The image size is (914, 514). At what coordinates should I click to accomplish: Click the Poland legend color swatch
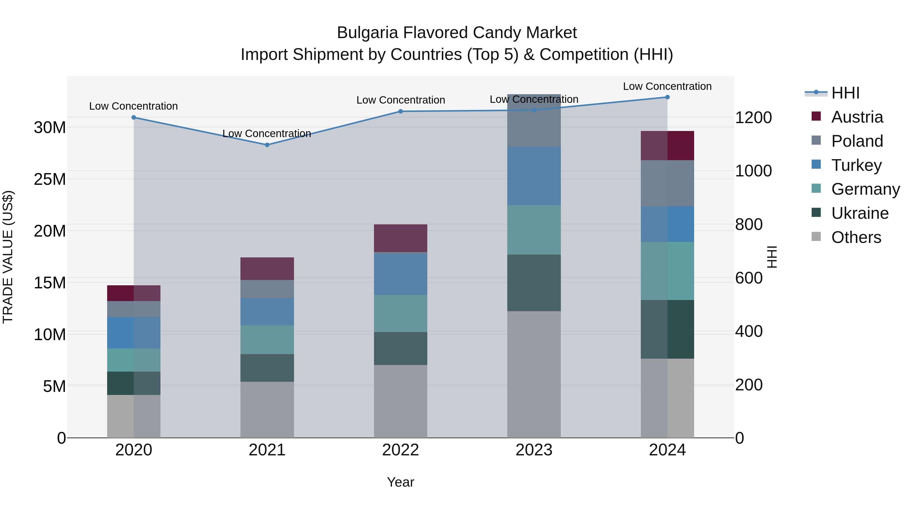coord(816,140)
